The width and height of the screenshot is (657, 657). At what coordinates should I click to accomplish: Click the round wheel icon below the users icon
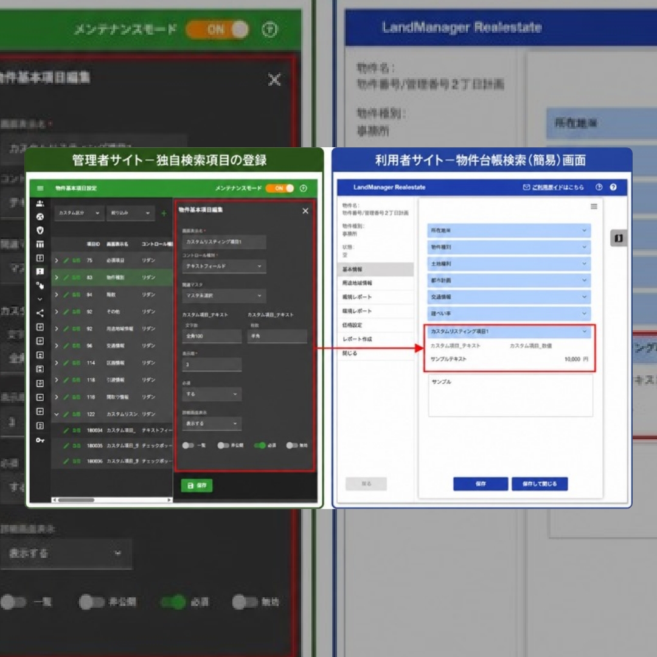tap(40, 217)
